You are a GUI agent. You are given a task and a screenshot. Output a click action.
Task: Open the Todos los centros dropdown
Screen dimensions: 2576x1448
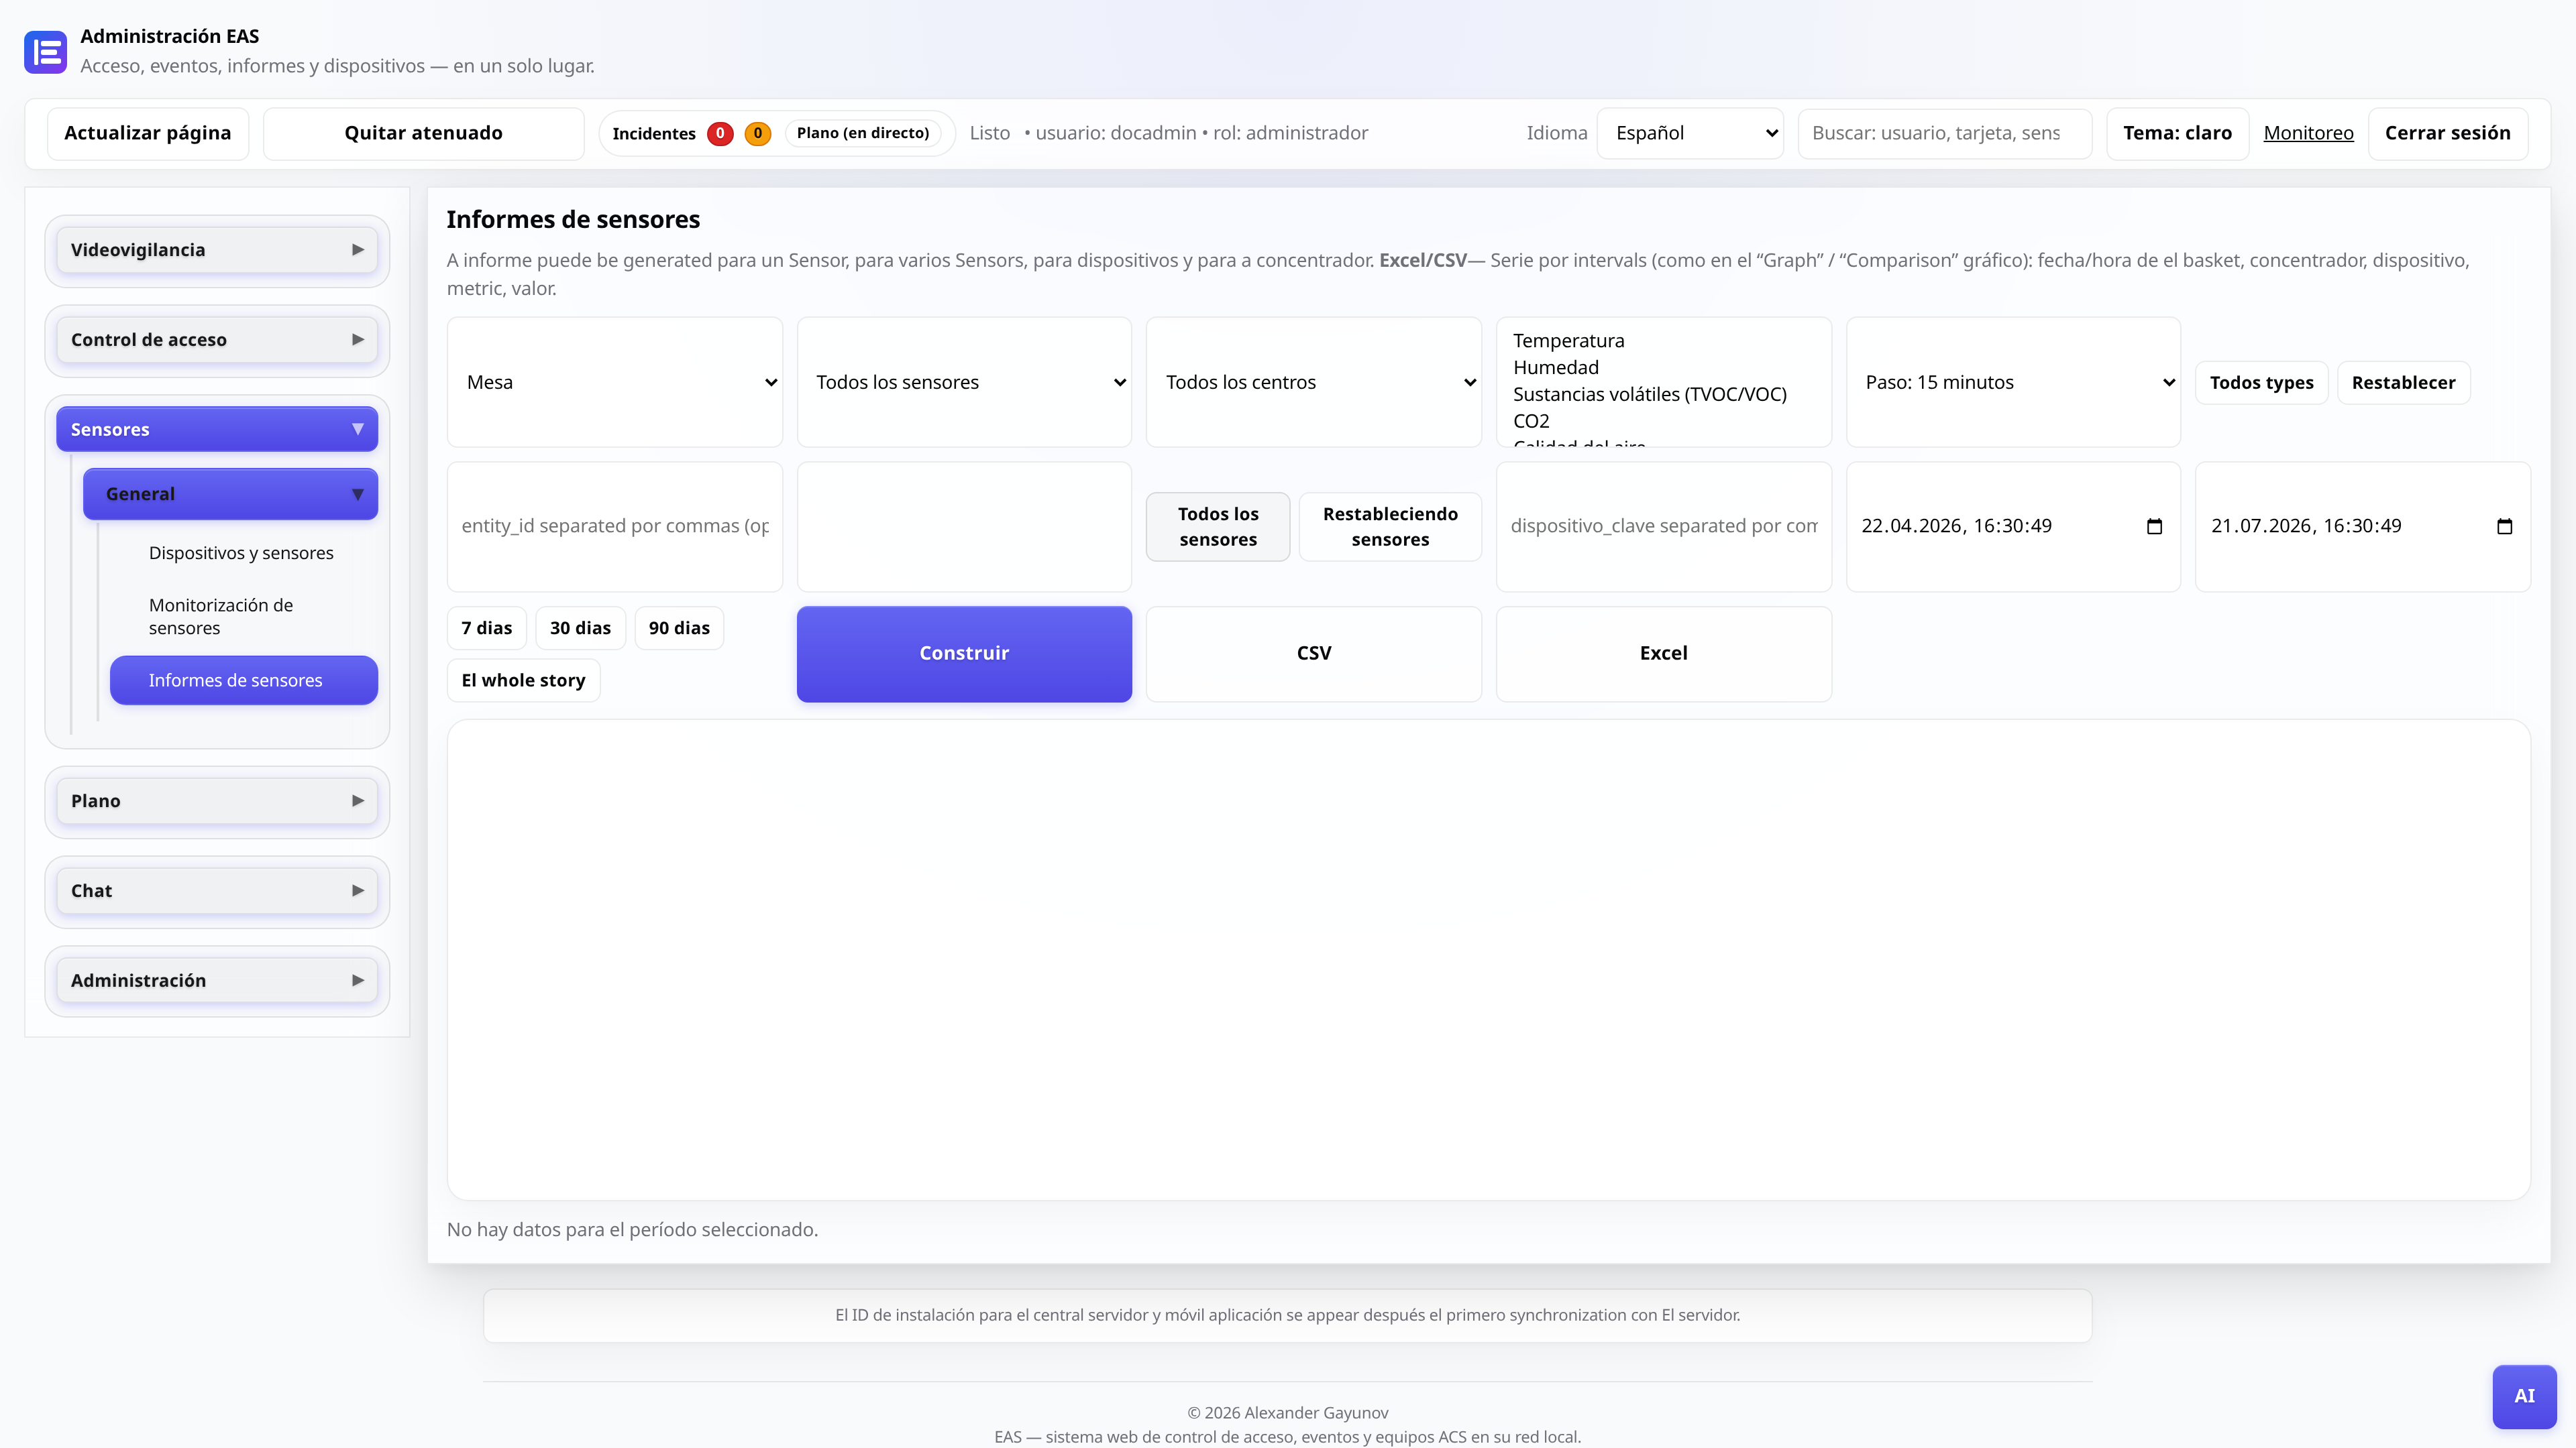click(1313, 381)
